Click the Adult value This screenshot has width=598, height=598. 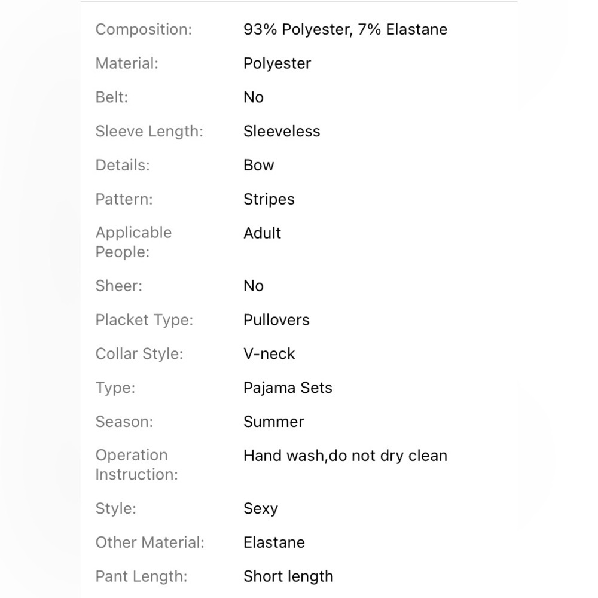262,233
